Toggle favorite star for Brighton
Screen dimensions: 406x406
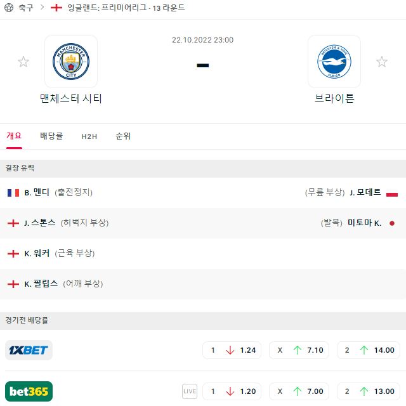(x=382, y=62)
